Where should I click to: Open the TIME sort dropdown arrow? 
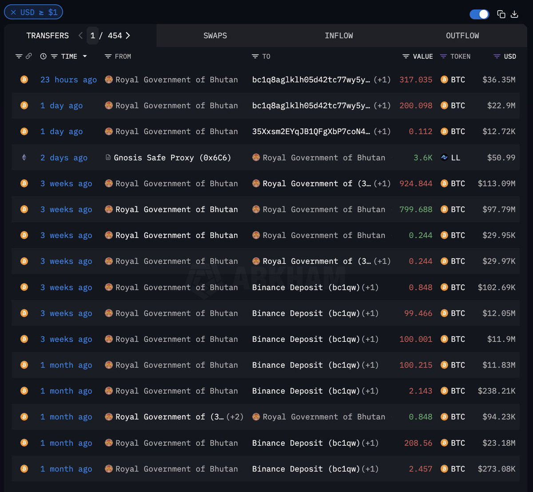[85, 56]
